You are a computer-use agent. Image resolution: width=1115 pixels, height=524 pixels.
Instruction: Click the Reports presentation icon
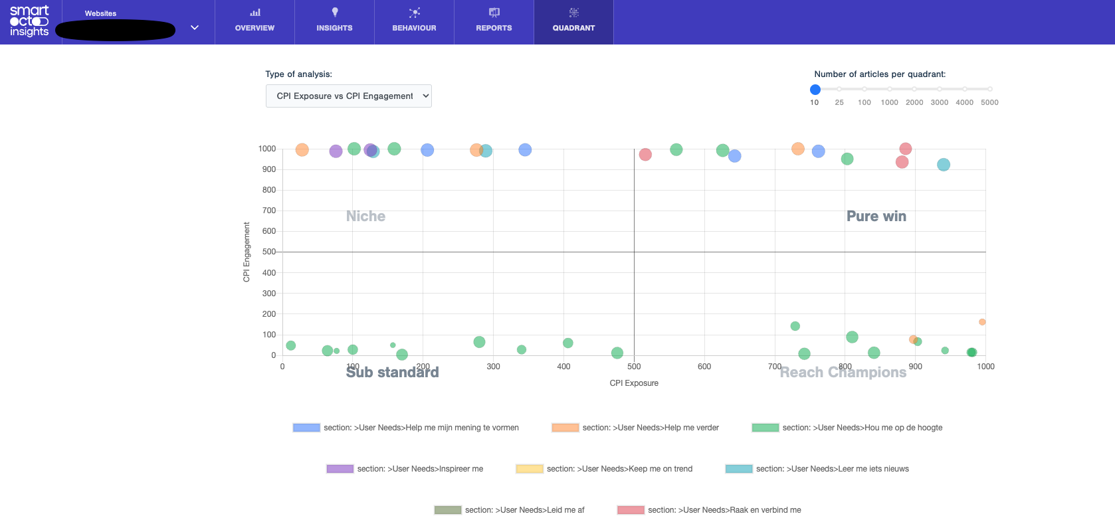point(494,13)
